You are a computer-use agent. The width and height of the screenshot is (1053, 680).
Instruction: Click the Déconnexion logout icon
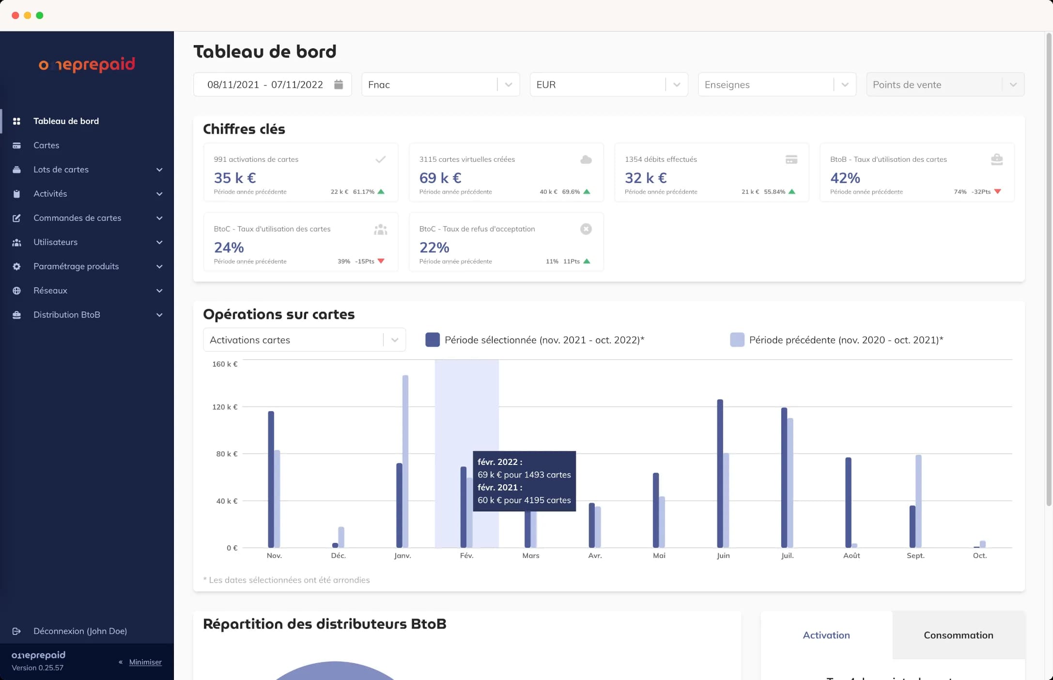pos(16,631)
